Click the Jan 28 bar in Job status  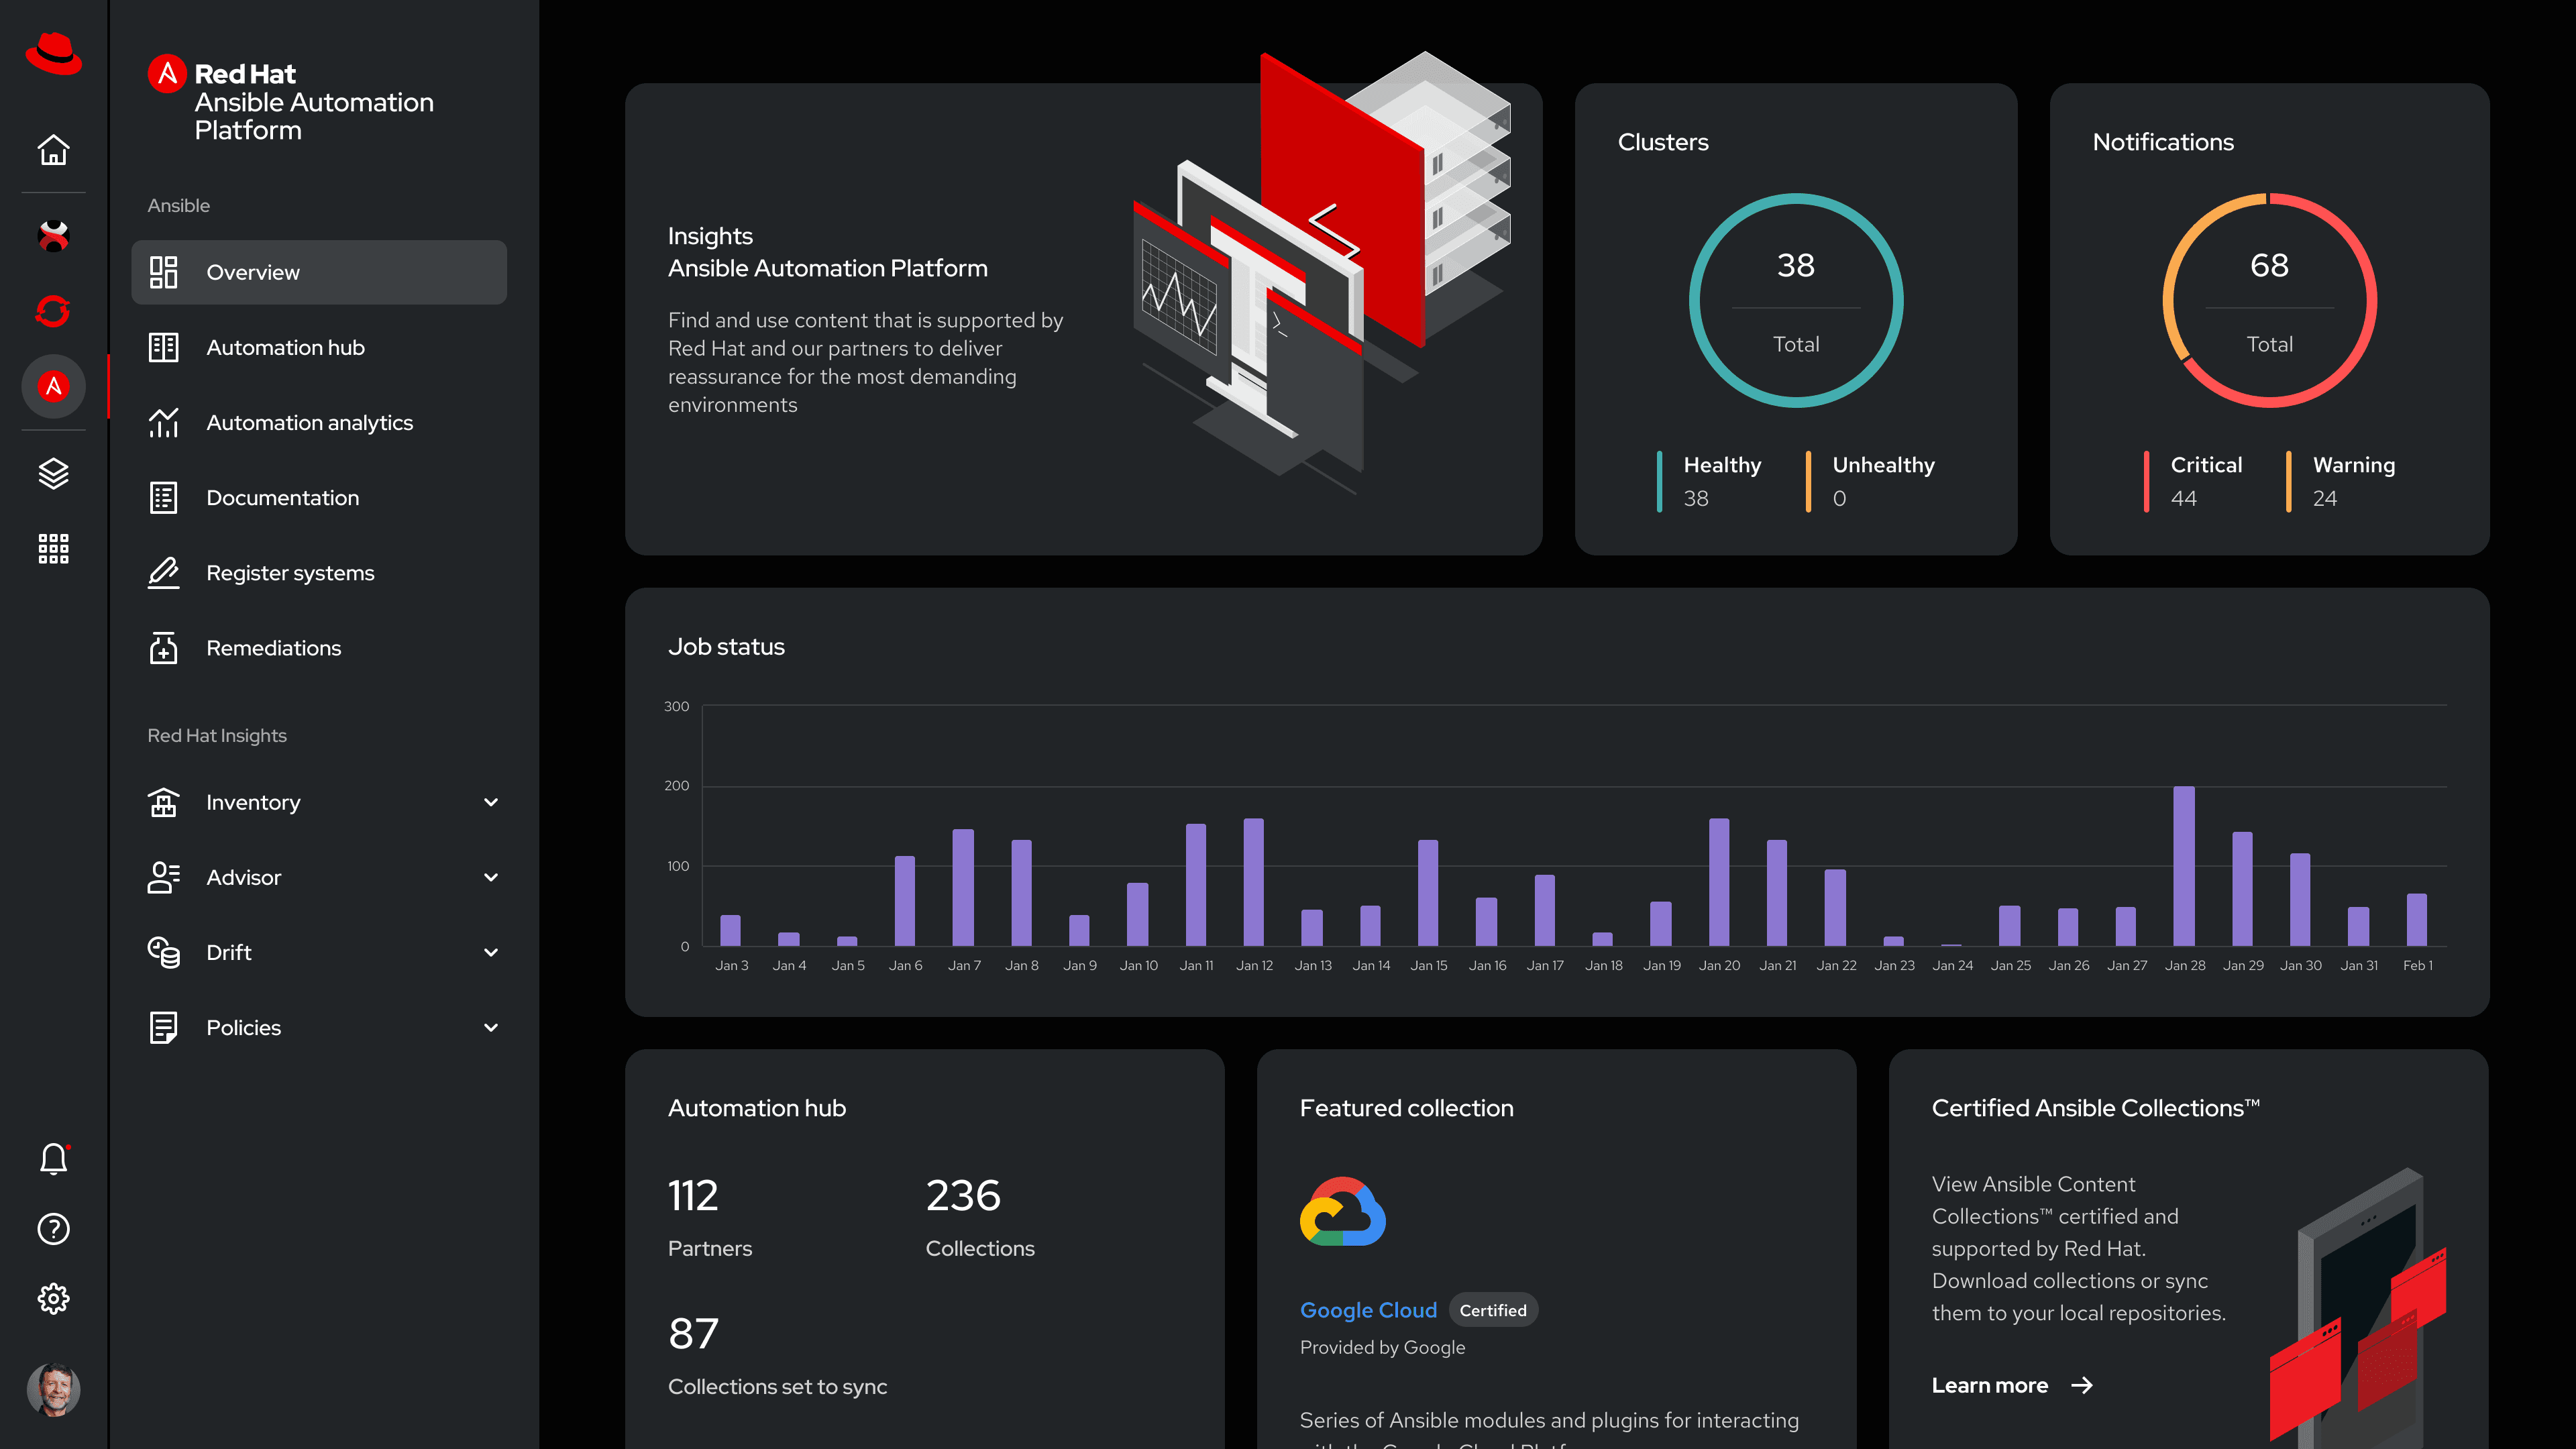[2184, 866]
